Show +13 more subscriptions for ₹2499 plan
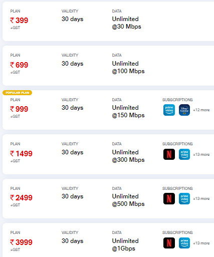Screen dimensions: 214x257 (201, 198)
